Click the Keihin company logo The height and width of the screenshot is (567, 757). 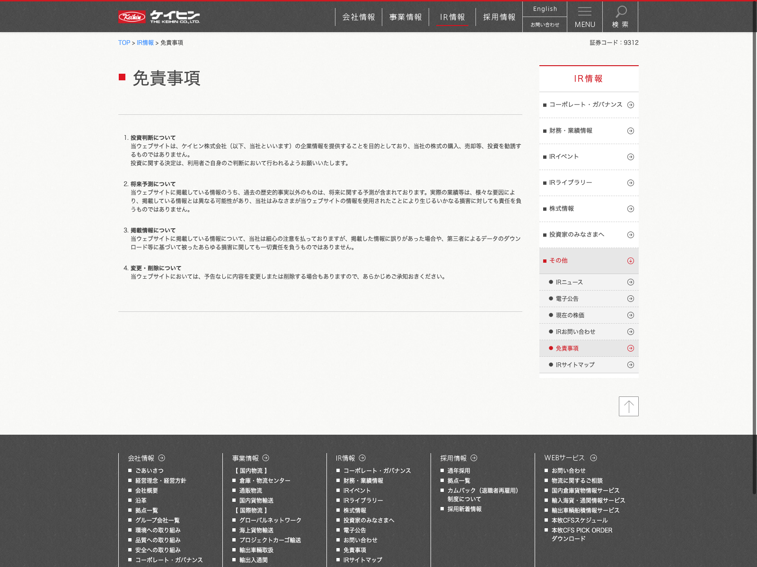tap(158, 17)
